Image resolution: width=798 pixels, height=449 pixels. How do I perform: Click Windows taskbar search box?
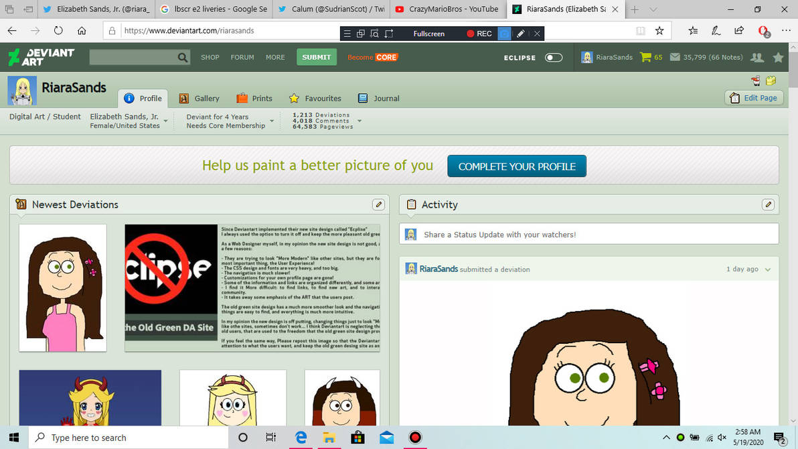129,438
